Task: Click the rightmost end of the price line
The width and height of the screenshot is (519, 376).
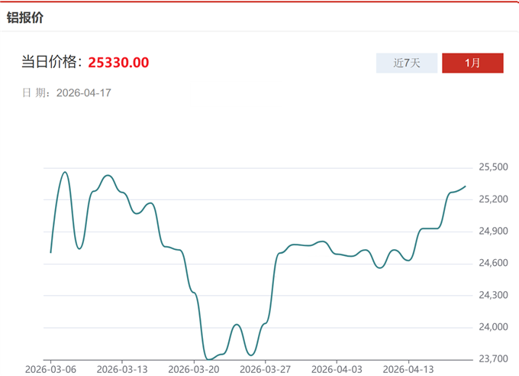Action: [466, 186]
